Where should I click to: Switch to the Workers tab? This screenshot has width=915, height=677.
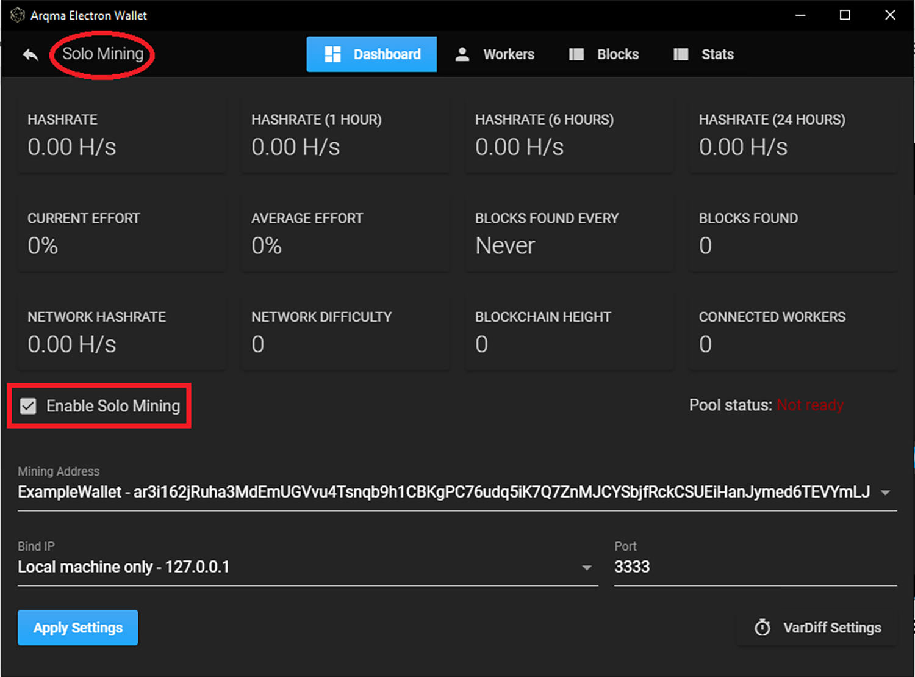(495, 54)
